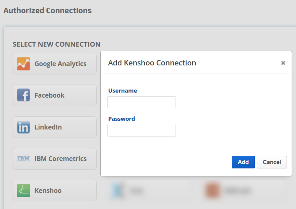Click the blurred blue connection icon
This screenshot has height=209, width=296.
coord(119,191)
